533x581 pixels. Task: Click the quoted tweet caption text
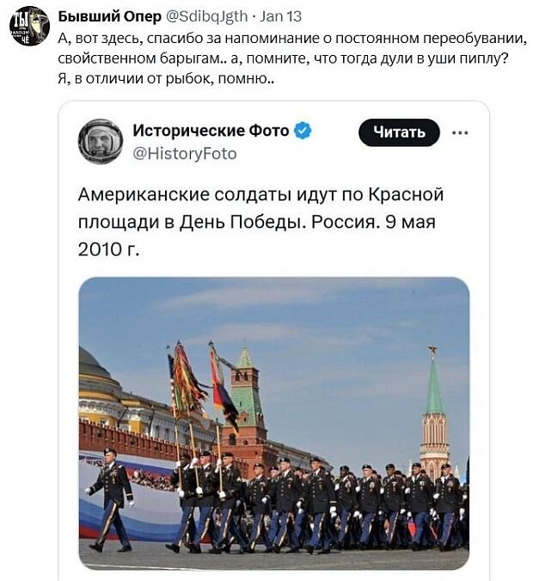tap(260, 222)
